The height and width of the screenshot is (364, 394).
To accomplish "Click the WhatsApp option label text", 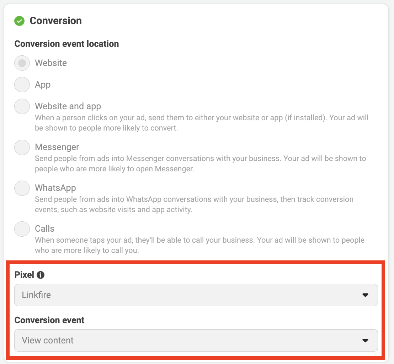I will (x=55, y=188).
